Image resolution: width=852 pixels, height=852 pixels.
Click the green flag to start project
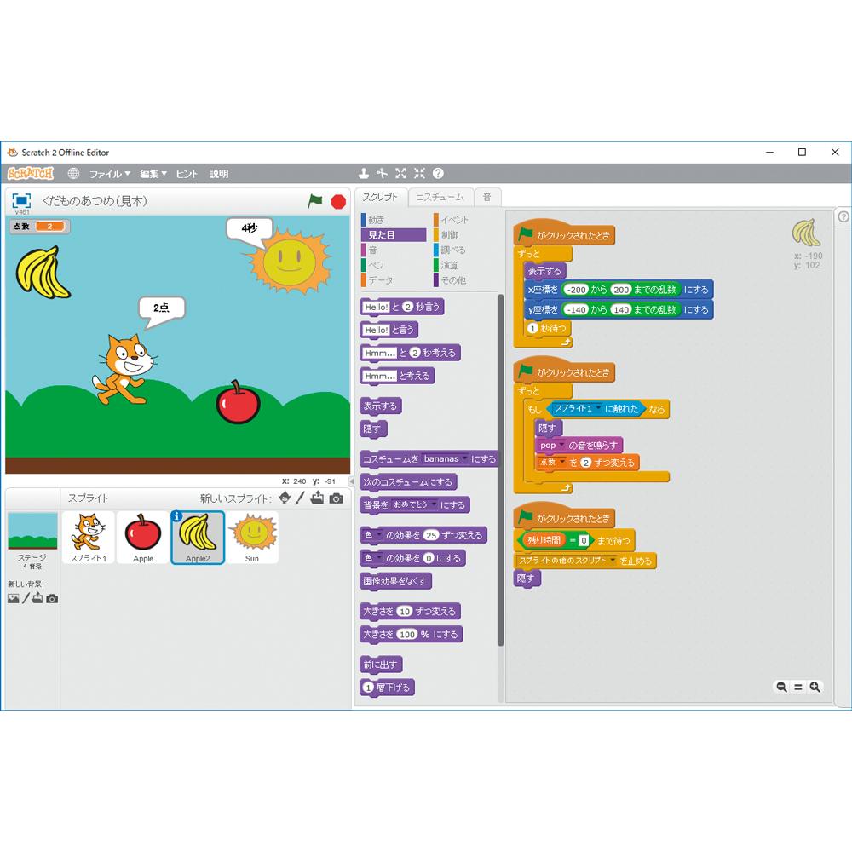coord(314,201)
